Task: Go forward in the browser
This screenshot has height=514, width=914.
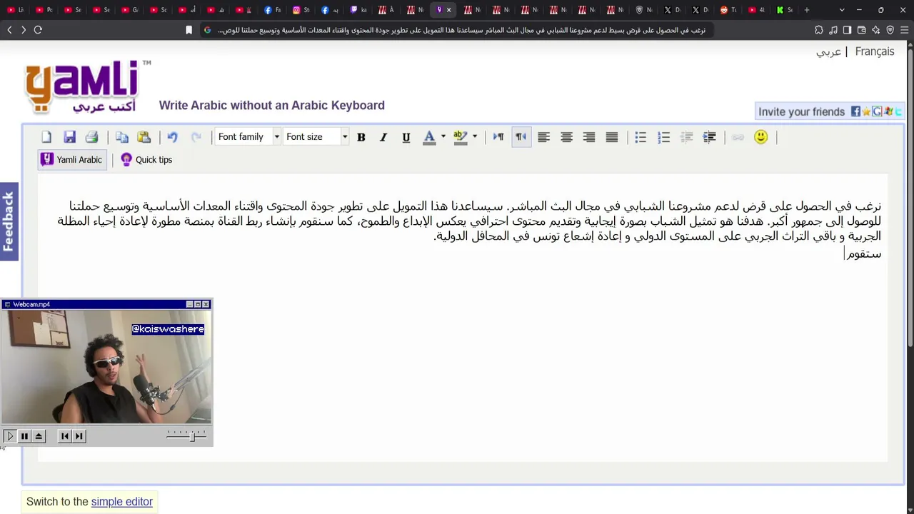Action: tap(24, 30)
